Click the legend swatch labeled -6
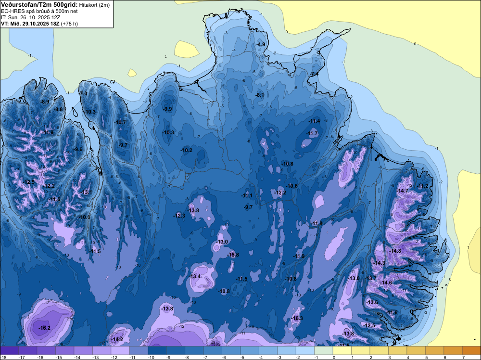 (231, 350)
